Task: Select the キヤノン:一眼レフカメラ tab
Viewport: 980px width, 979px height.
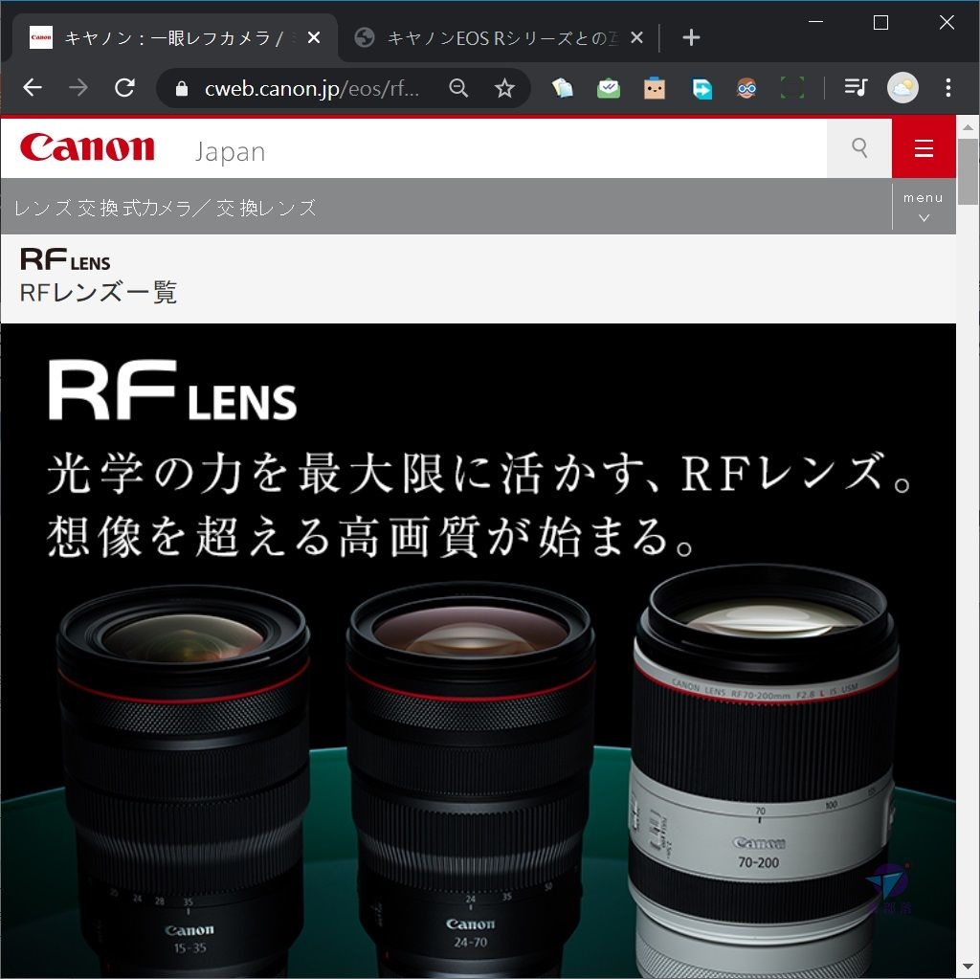Action: point(172,38)
